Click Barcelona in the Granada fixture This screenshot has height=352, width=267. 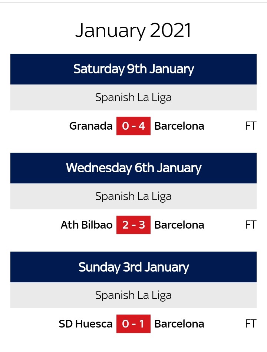coord(179,126)
